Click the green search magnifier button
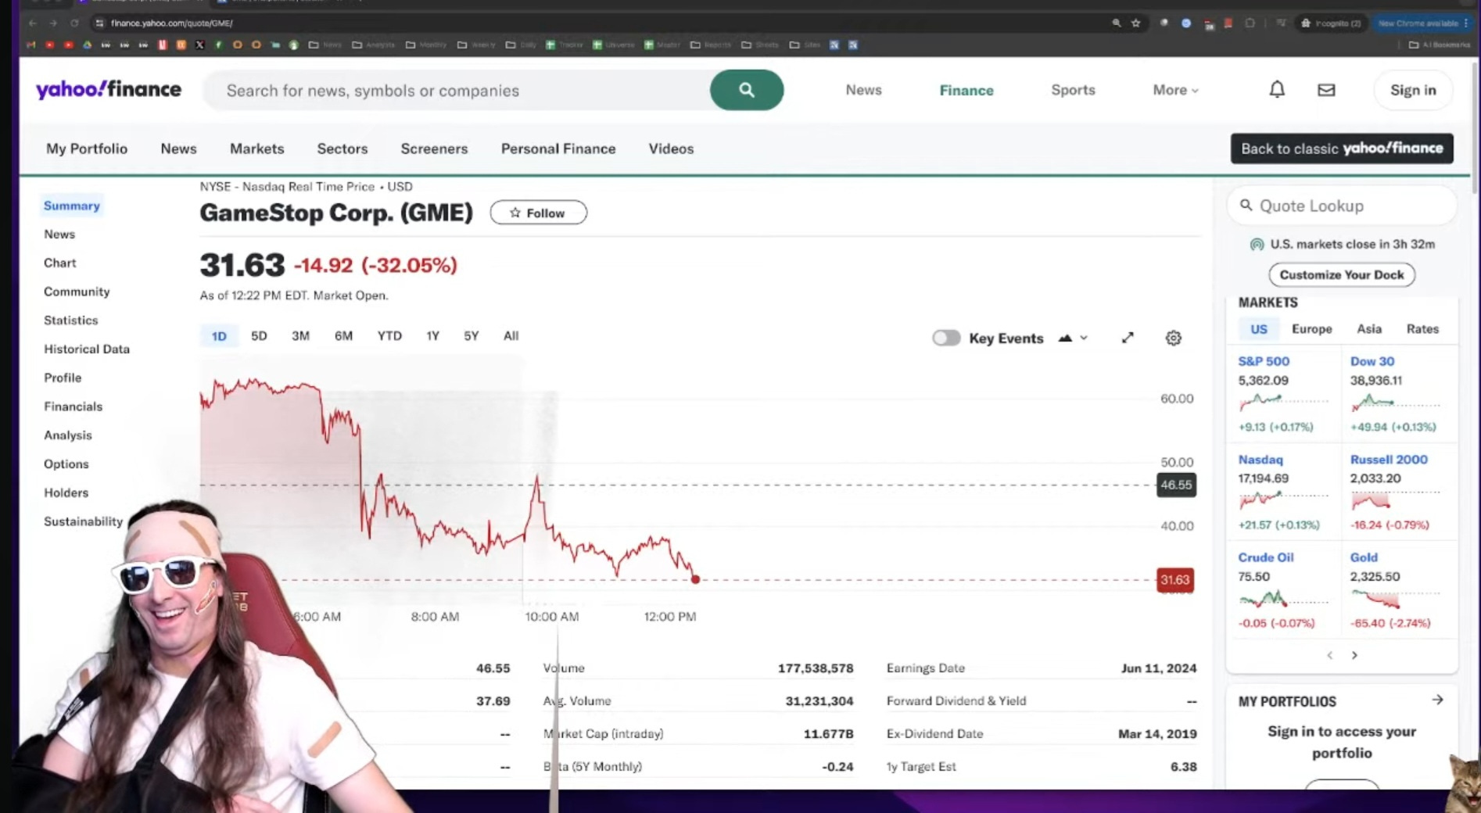This screenshot has width=1481, height=813. click(x=746, y=90)
